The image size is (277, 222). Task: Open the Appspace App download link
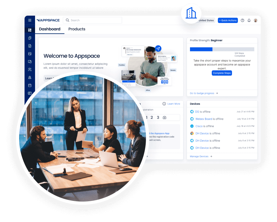159,133
